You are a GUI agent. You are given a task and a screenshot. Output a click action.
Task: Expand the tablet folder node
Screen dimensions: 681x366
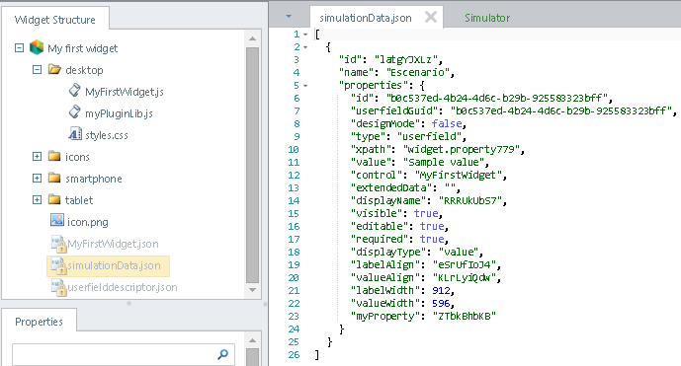pos(37,199)
